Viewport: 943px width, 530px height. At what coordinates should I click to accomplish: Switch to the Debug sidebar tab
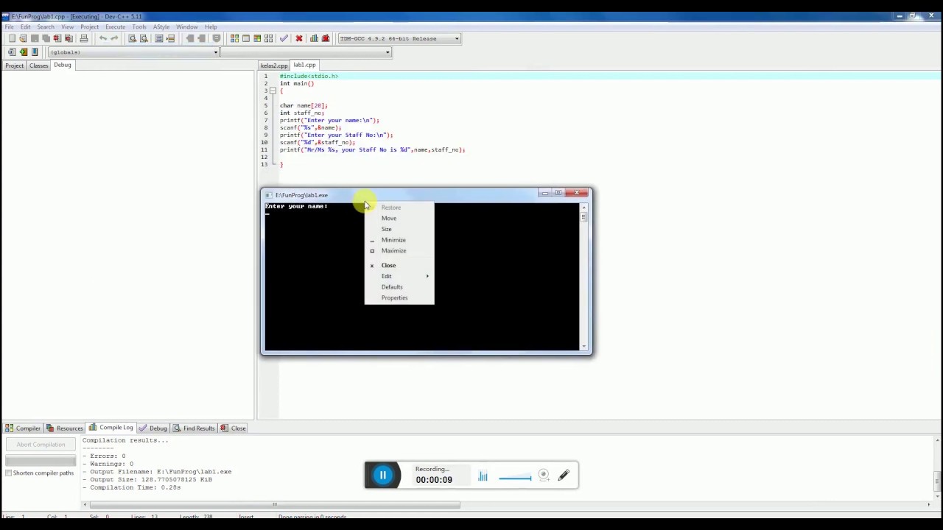[x=63, y=65]
